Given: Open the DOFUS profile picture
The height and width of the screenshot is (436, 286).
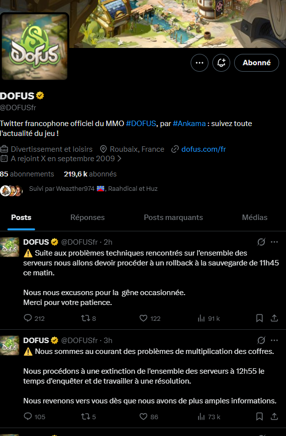Looking at the screenshot, I should coord(35,46).
